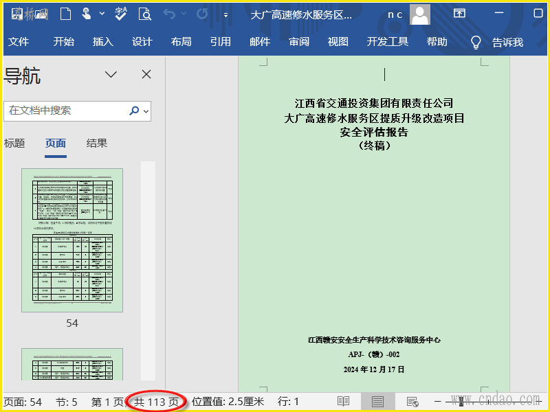Screen dimensions: 550x412
Task: Click the Redo/Repeat icon
Action: click(202, 14)
